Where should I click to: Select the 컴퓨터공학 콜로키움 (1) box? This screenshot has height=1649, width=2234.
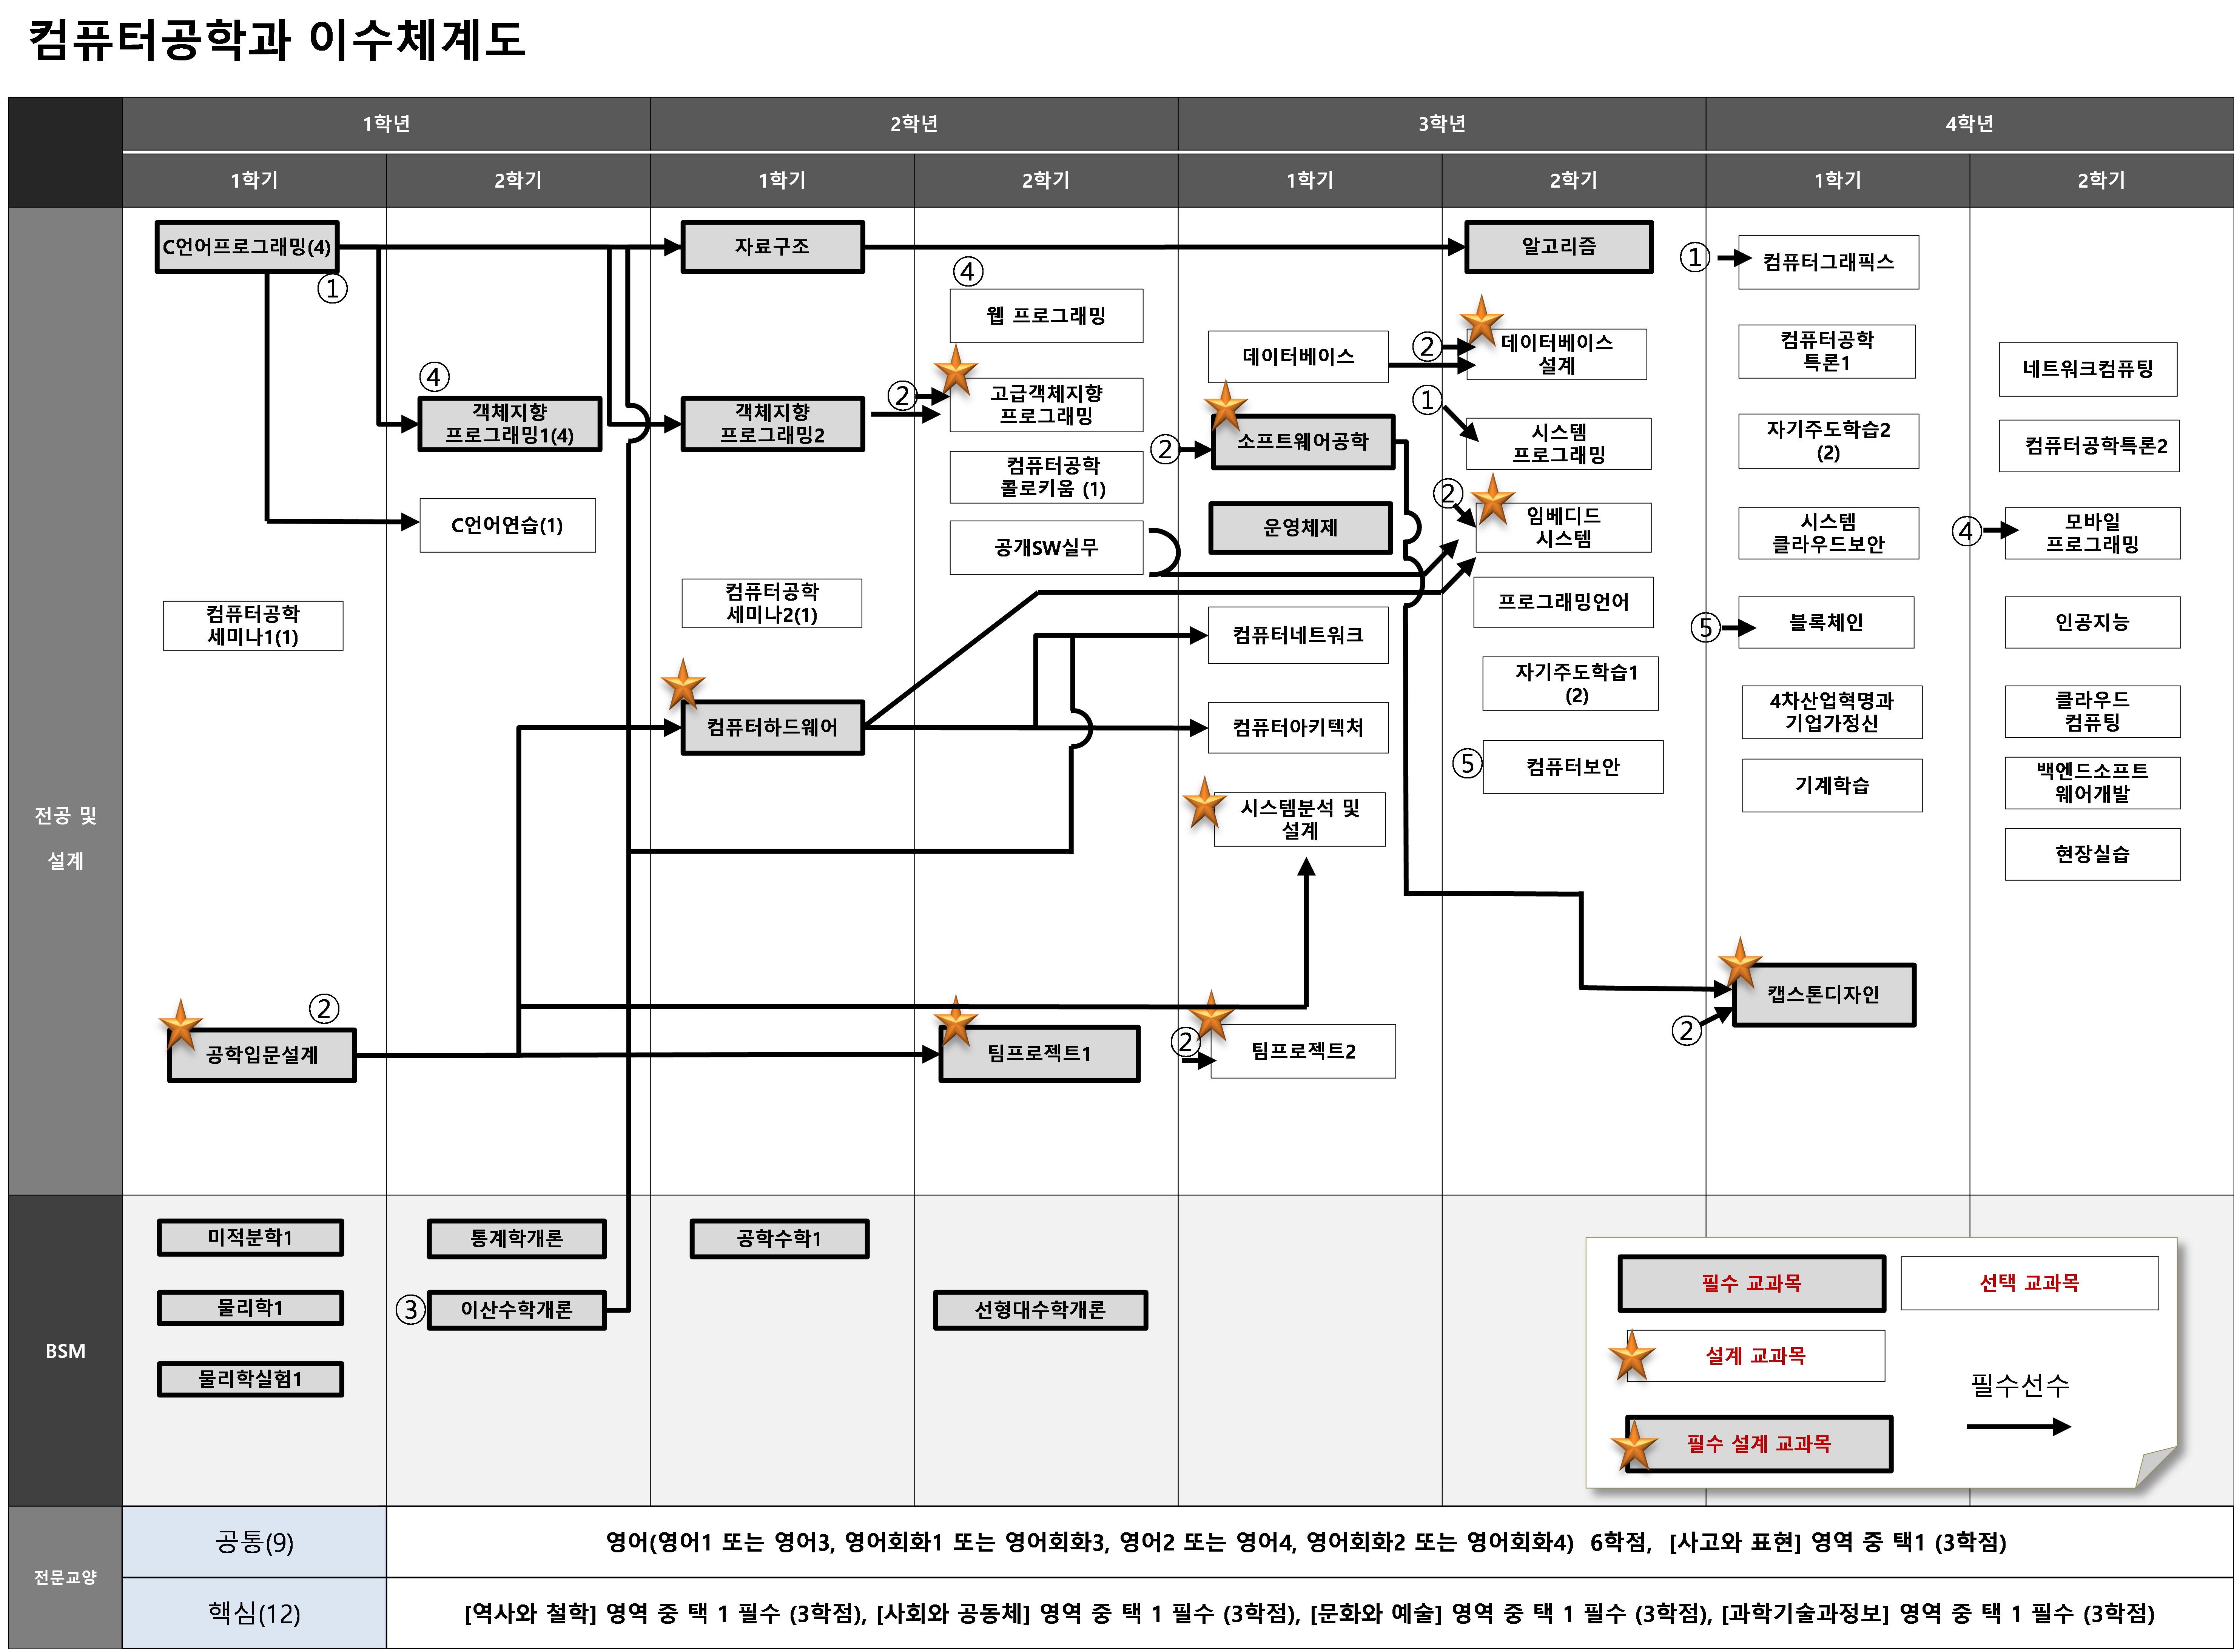pyautogui.click(x=1046, y=477)
